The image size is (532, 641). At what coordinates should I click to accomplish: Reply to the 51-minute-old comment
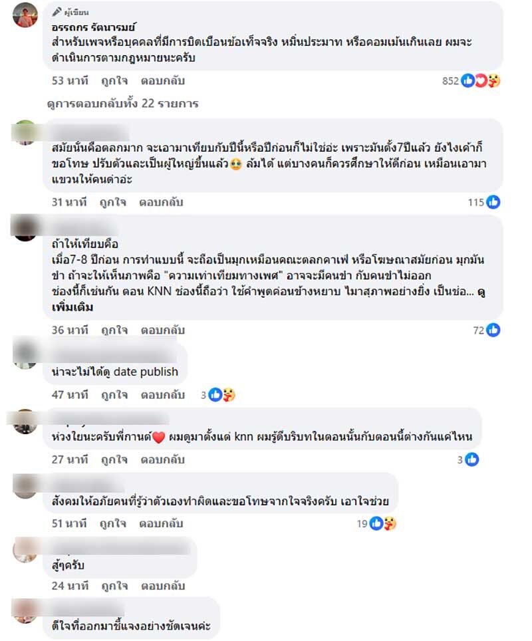point(161,524)
